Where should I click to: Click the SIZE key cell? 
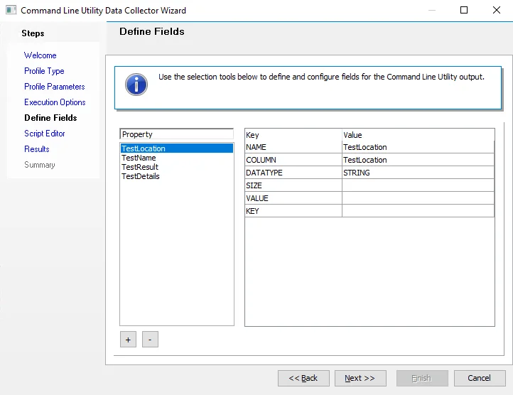293,185
